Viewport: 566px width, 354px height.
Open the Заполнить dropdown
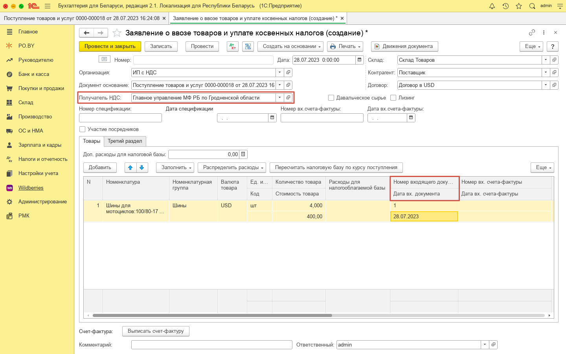(175, 168)
